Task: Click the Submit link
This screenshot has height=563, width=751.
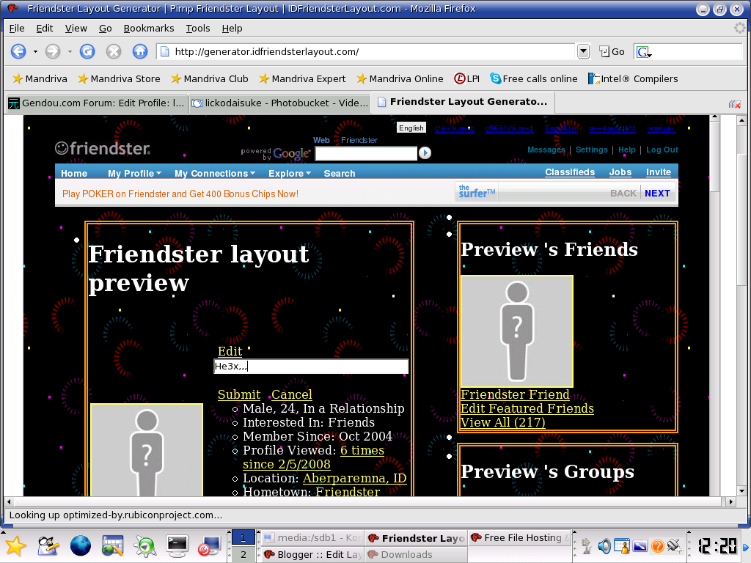Action: pyautogui.click(x=239, y=394)
